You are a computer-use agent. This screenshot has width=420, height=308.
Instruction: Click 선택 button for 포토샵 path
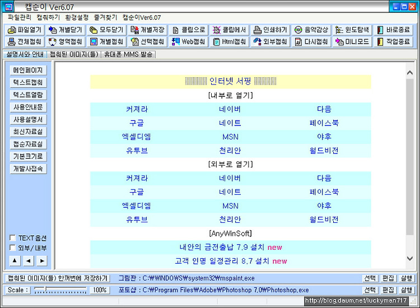point(370,290)
